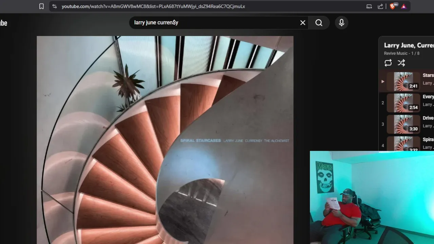Open the Revive Music channel link

pos(396,54)
